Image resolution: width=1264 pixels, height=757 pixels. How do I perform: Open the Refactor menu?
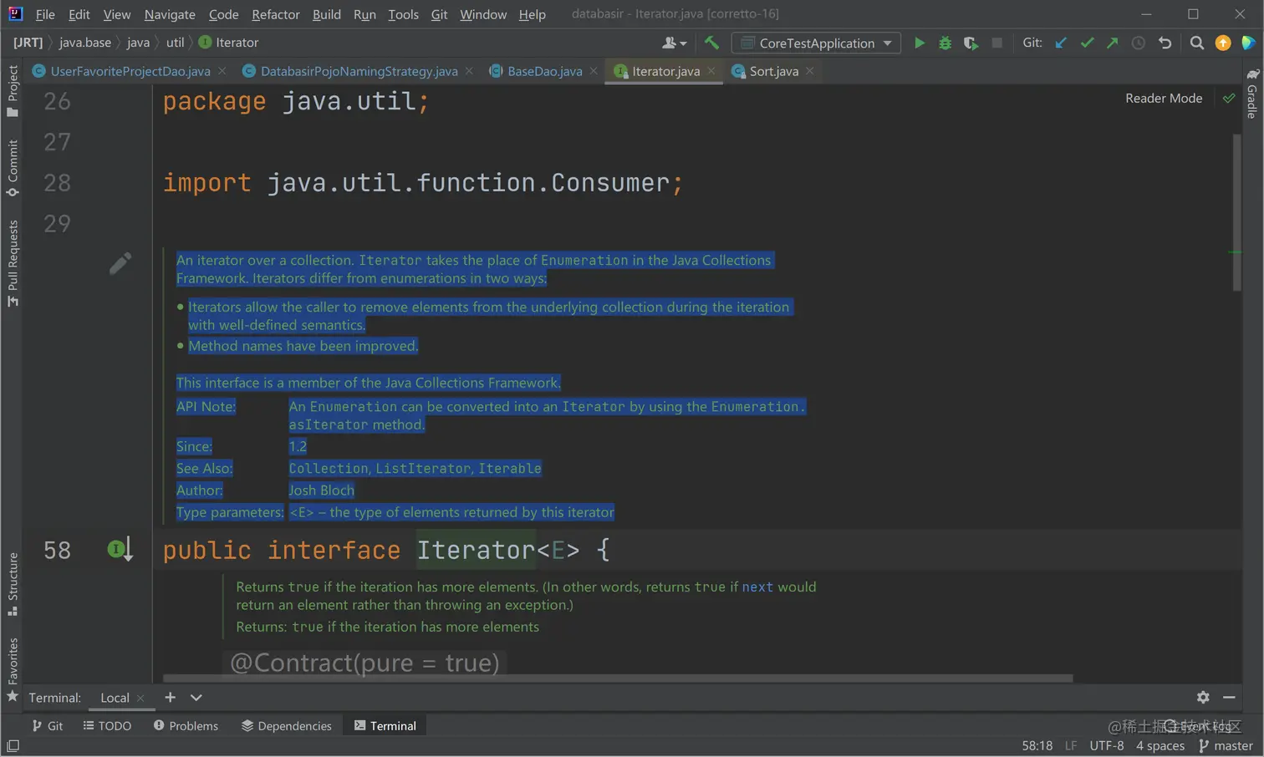pos(275,14)
